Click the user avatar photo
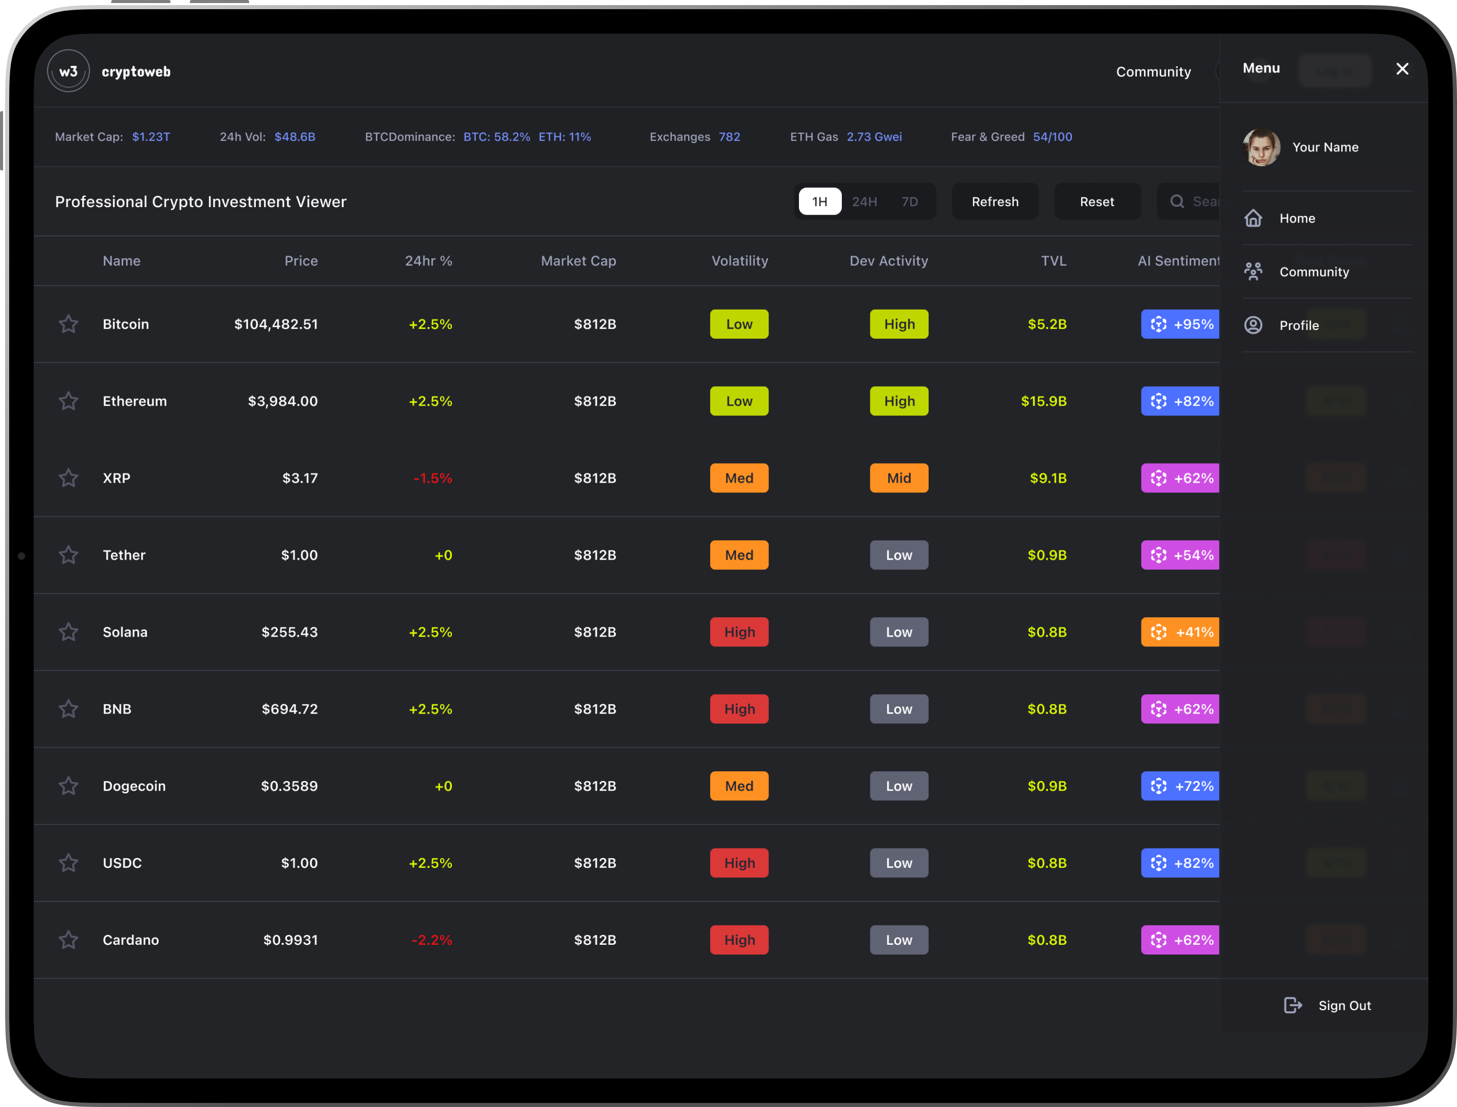1457x1107 pixels. 1262,147
